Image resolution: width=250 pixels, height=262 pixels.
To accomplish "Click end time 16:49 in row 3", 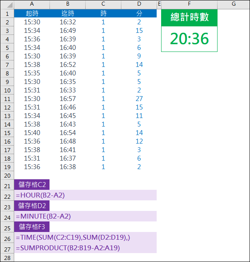I will click(67, 30).
